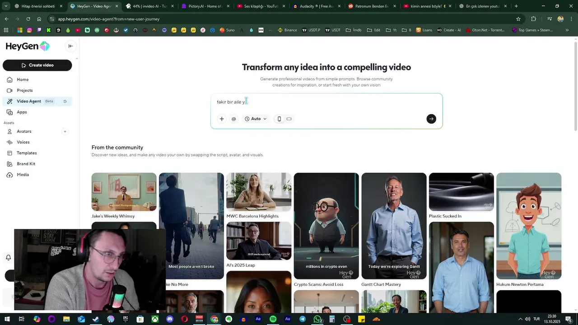Select landscape orientation toggle
Viewport: 578px width, 325px height.
(x=289, y=119)
